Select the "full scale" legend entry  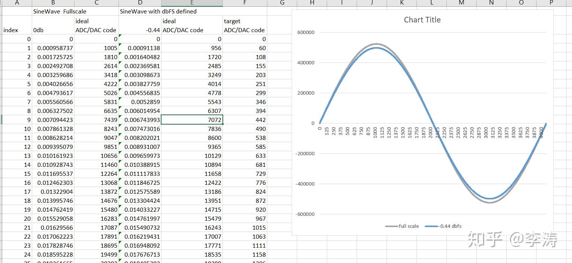pos(408,226)
